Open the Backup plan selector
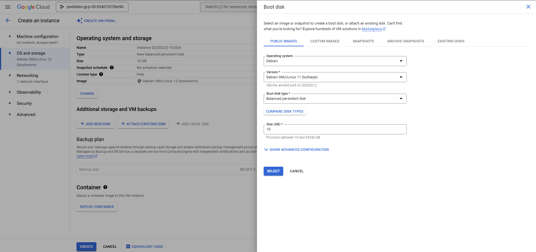 [167, 169]
